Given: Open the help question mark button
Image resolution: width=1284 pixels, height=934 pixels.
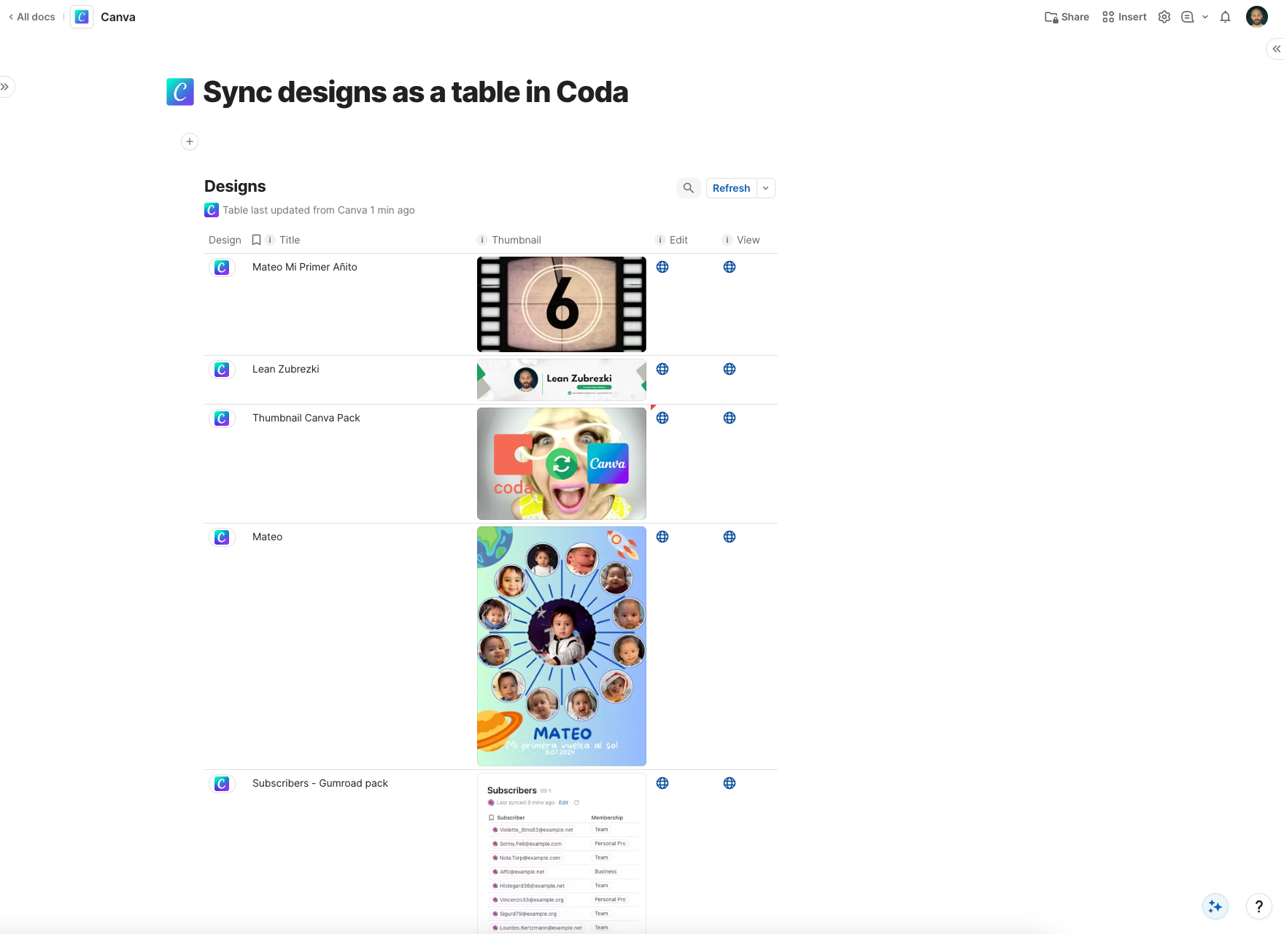Looking at the screenshot, I should pyautogui.click(x=1259, y=906).
